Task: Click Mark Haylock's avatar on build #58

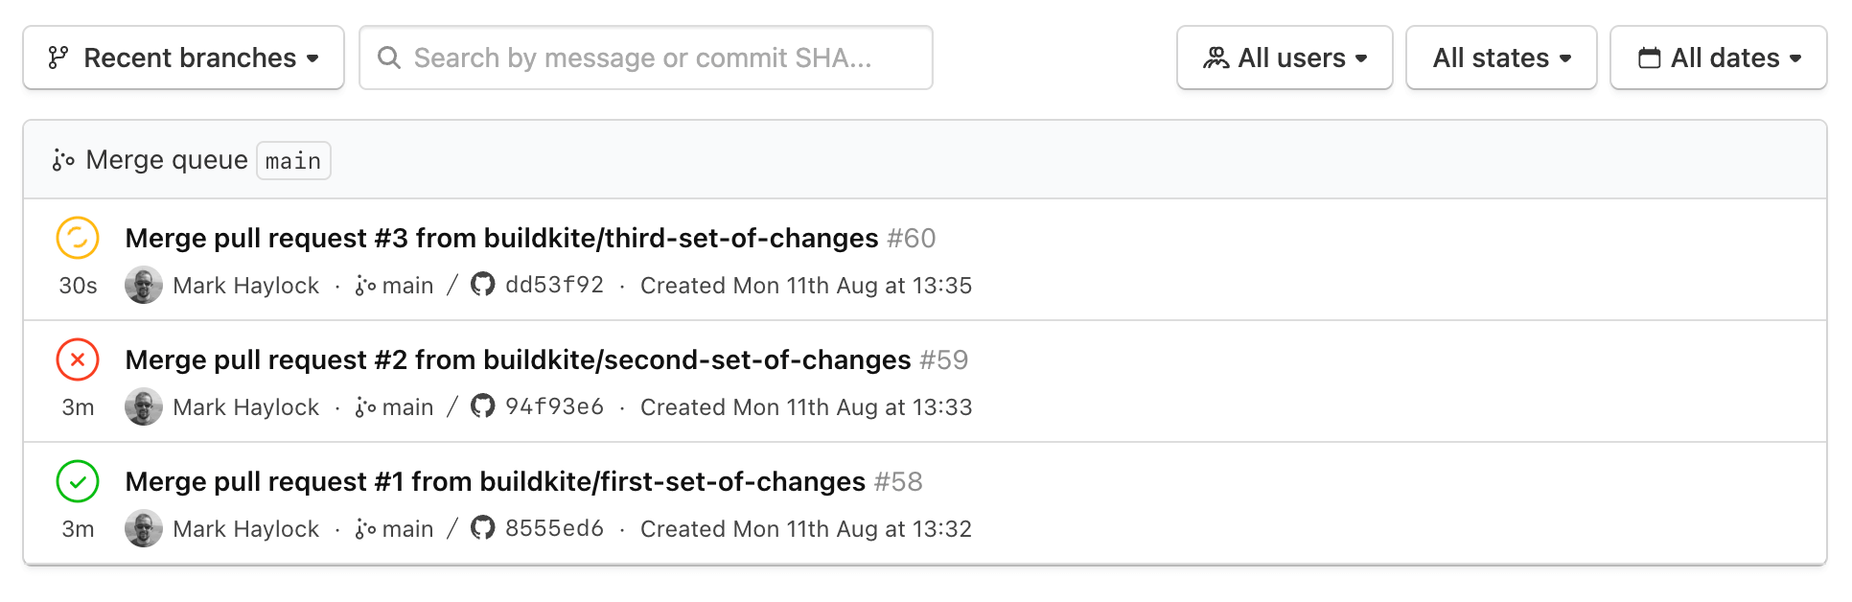Action: 144,528
